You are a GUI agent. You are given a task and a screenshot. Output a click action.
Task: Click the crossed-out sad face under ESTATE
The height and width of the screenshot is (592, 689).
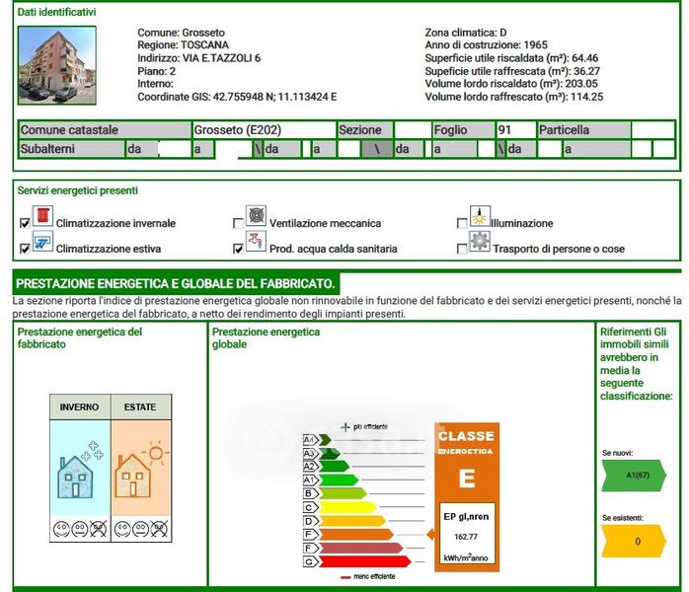[x=159, y=529]
